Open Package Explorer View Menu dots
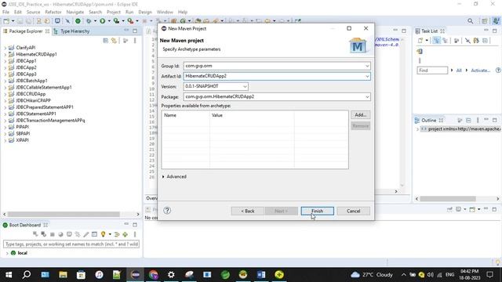The width and height of the screenshot is (502, 282). click(x=135, y=41)
